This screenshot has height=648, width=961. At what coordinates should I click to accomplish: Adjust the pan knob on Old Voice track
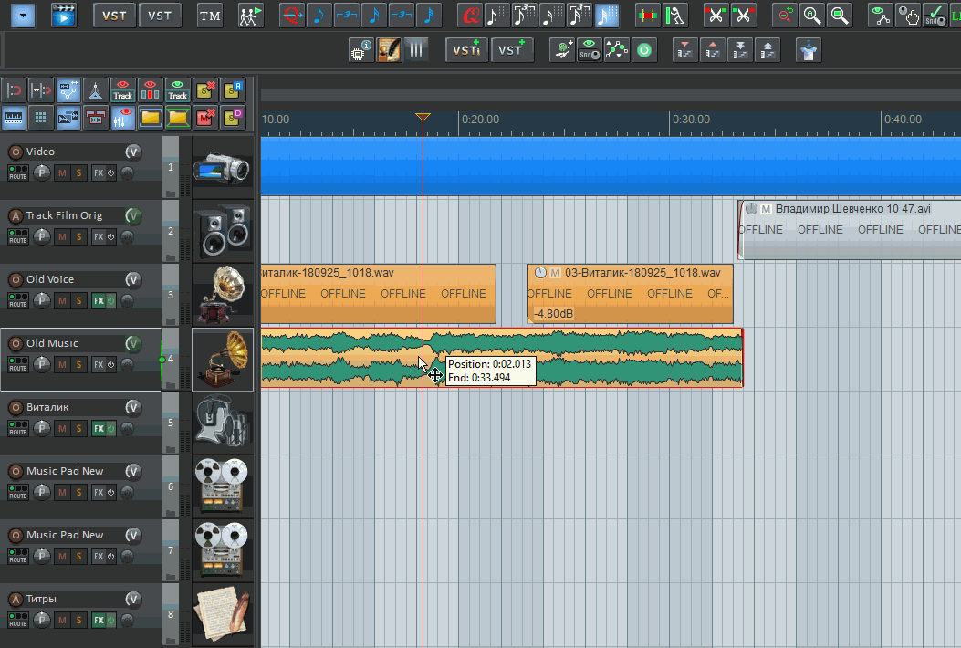tap(42, 300)
